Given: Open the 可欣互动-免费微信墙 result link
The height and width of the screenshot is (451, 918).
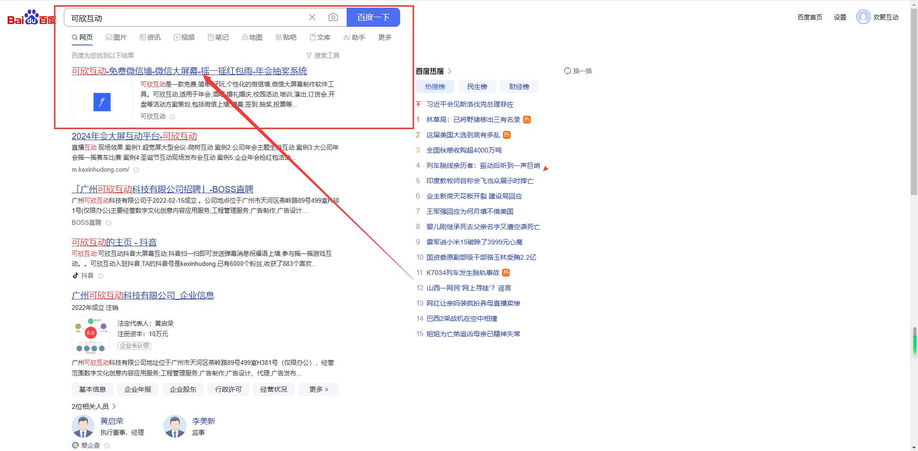Looking at the screenshot, I should [x=189, y=71].
